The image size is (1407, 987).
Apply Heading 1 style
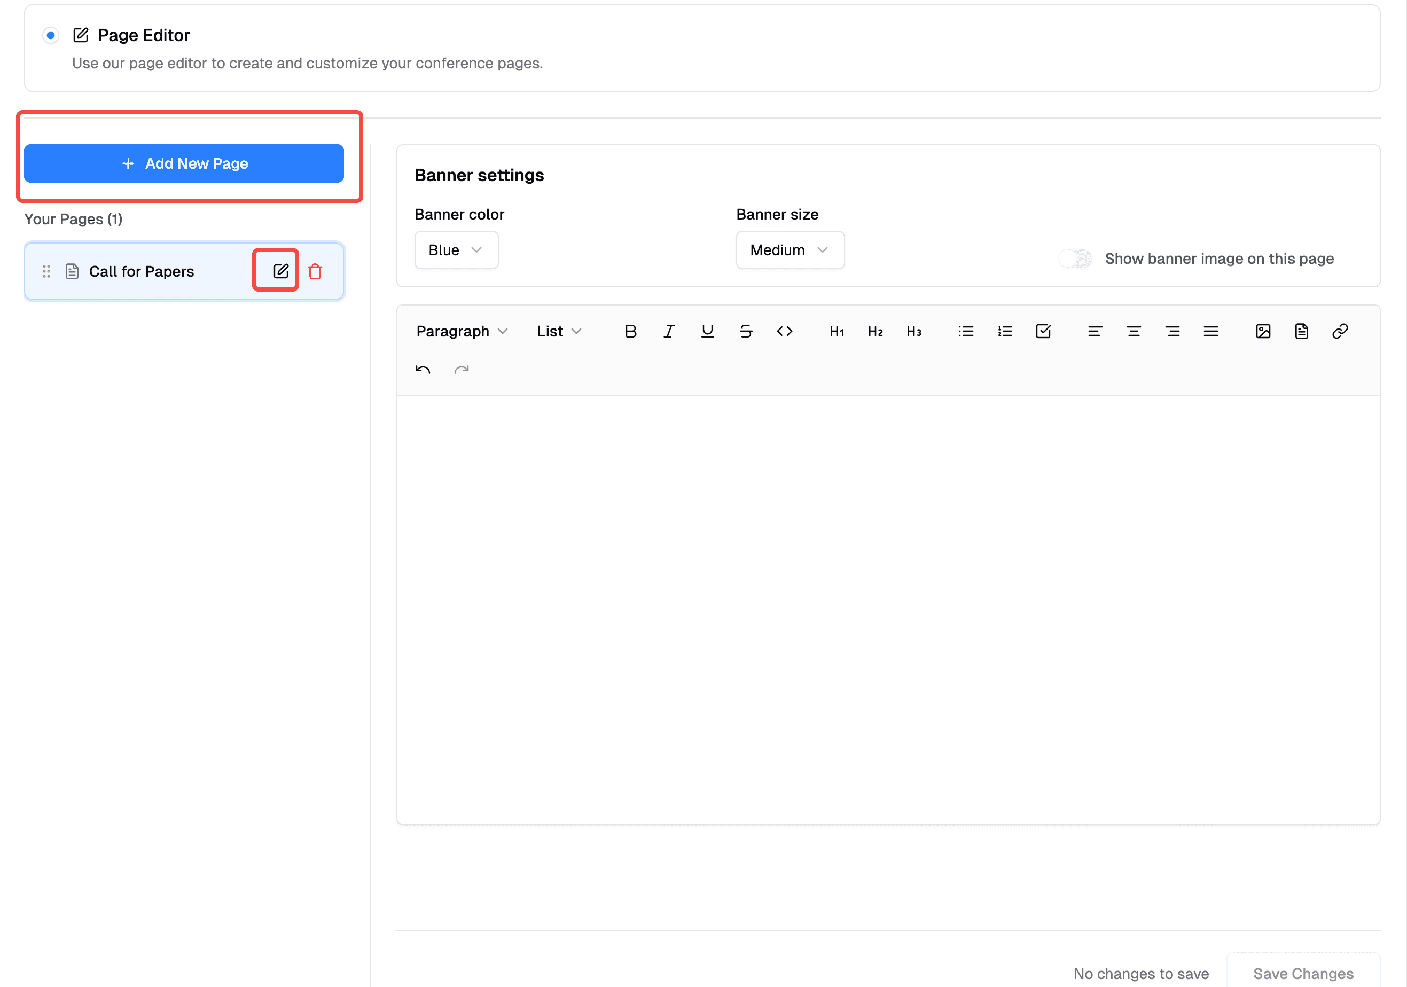point(837,331)
